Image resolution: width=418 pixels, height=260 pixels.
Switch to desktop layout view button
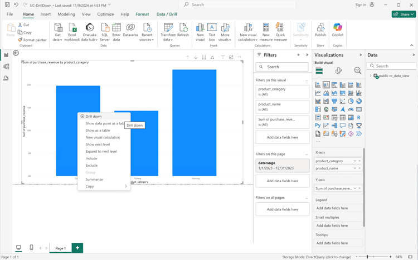click(x=18, y=248)
